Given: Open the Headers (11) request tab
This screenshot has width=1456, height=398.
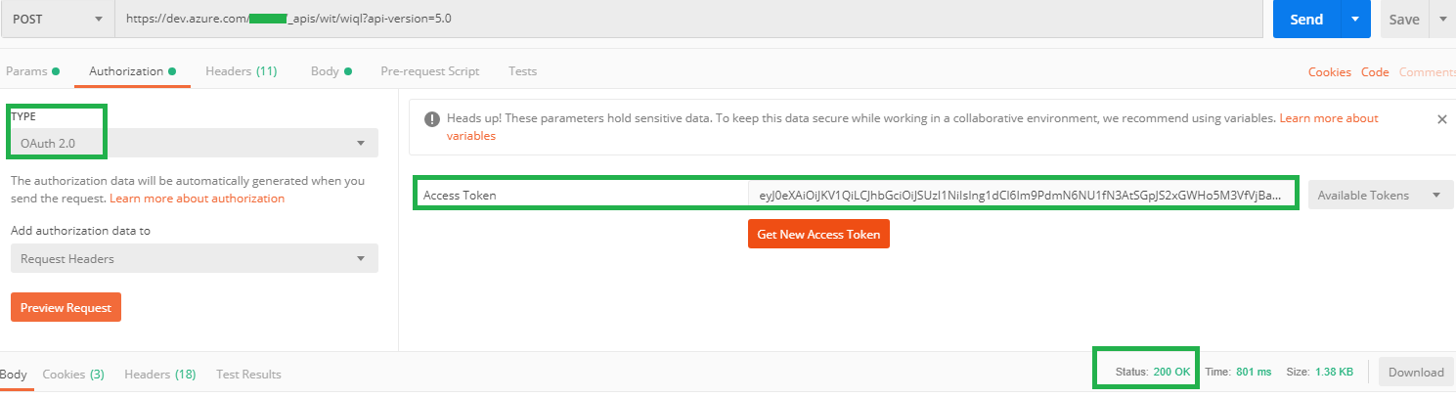Looking at the screenshot, I should point(241,71).
